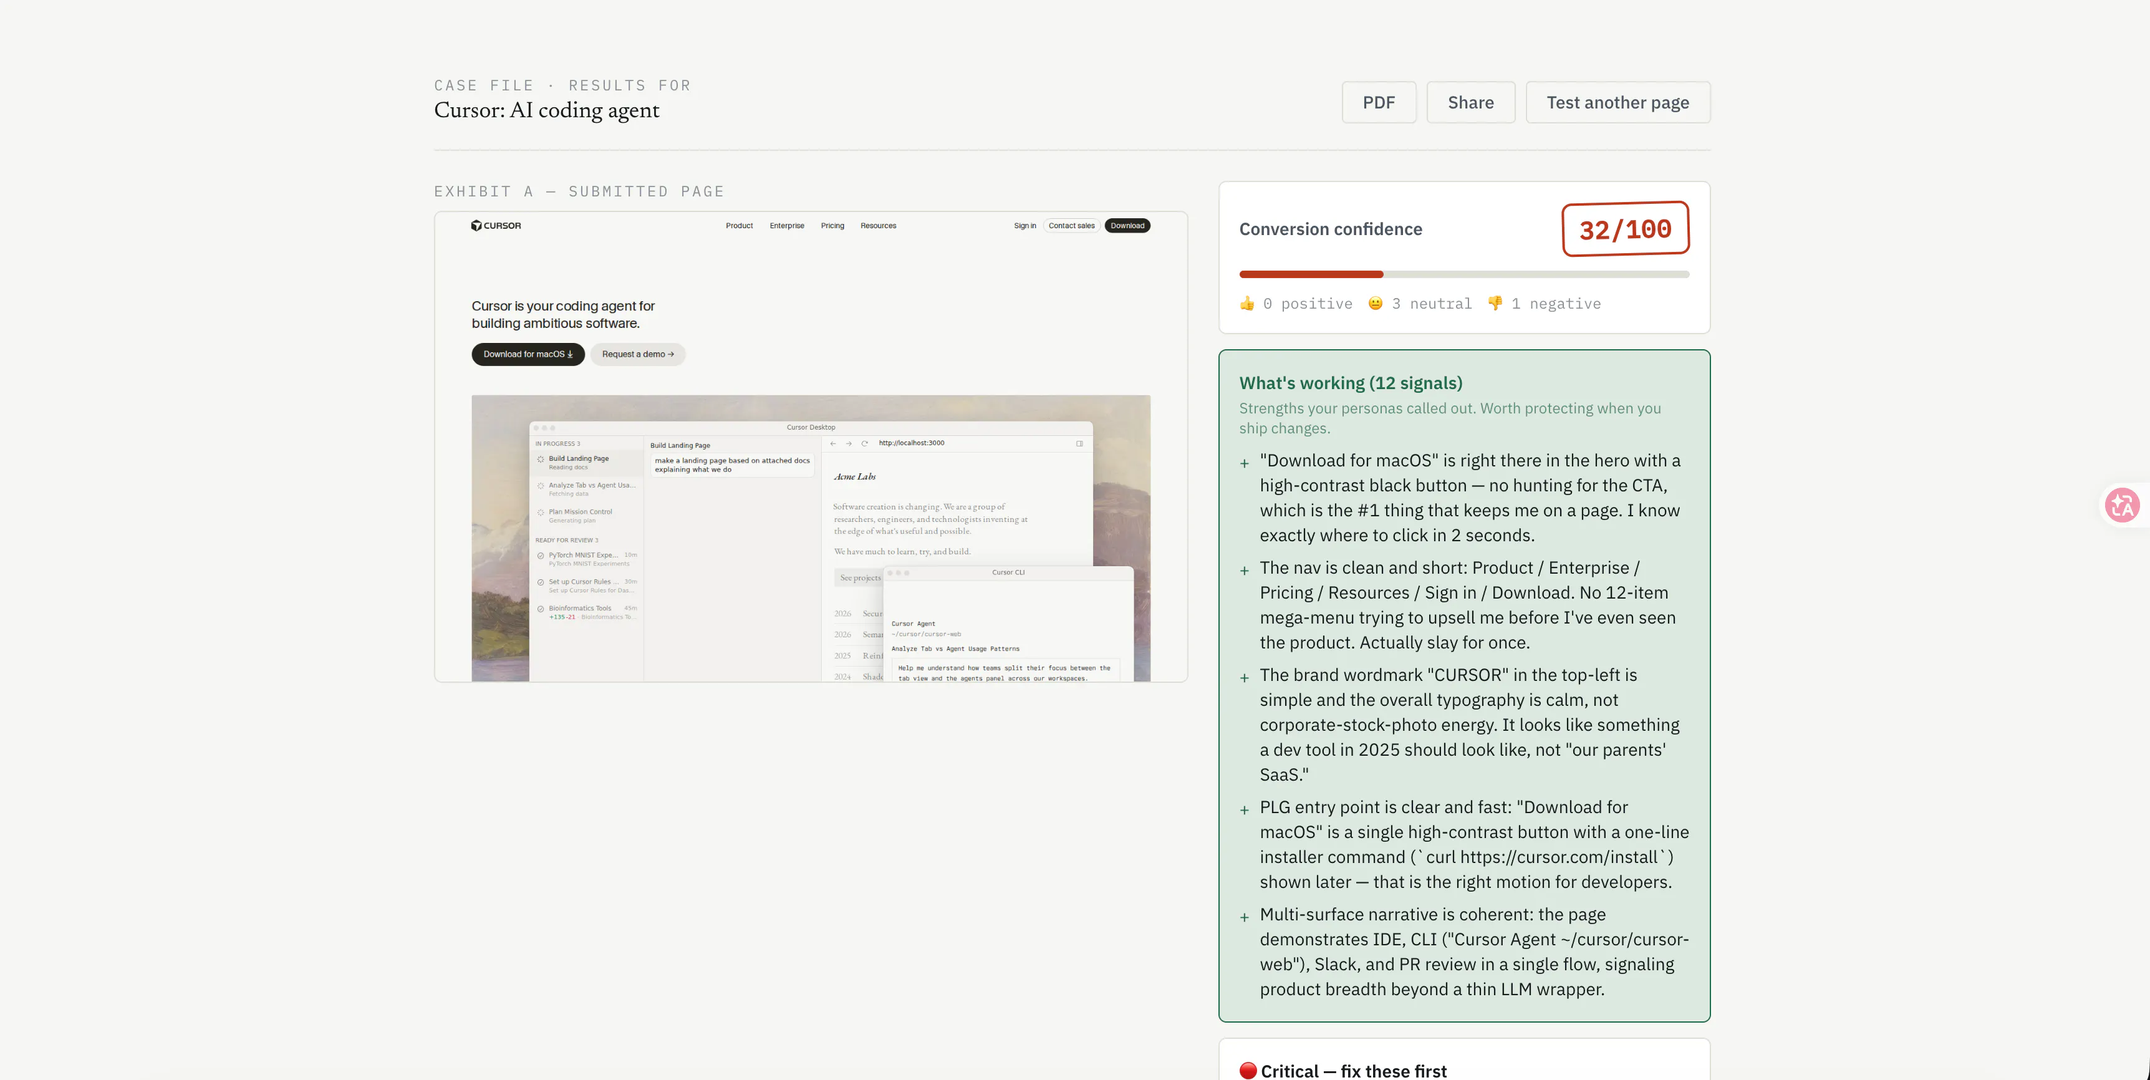Click the Cursor logo in the page preview

pyautogui.click(x=496, y=225)
